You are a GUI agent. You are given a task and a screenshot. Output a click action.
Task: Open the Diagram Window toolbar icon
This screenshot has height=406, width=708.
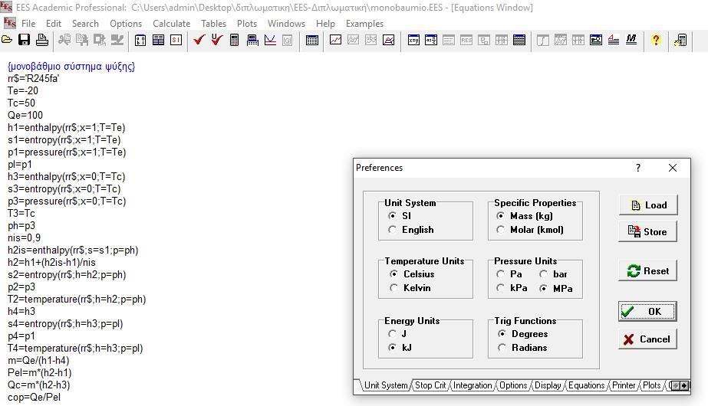596,40
